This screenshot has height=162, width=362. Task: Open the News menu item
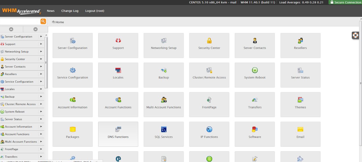click(x=51, y=11)
